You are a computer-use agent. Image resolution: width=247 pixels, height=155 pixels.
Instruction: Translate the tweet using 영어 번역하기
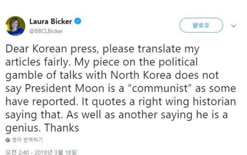(27, 140)
